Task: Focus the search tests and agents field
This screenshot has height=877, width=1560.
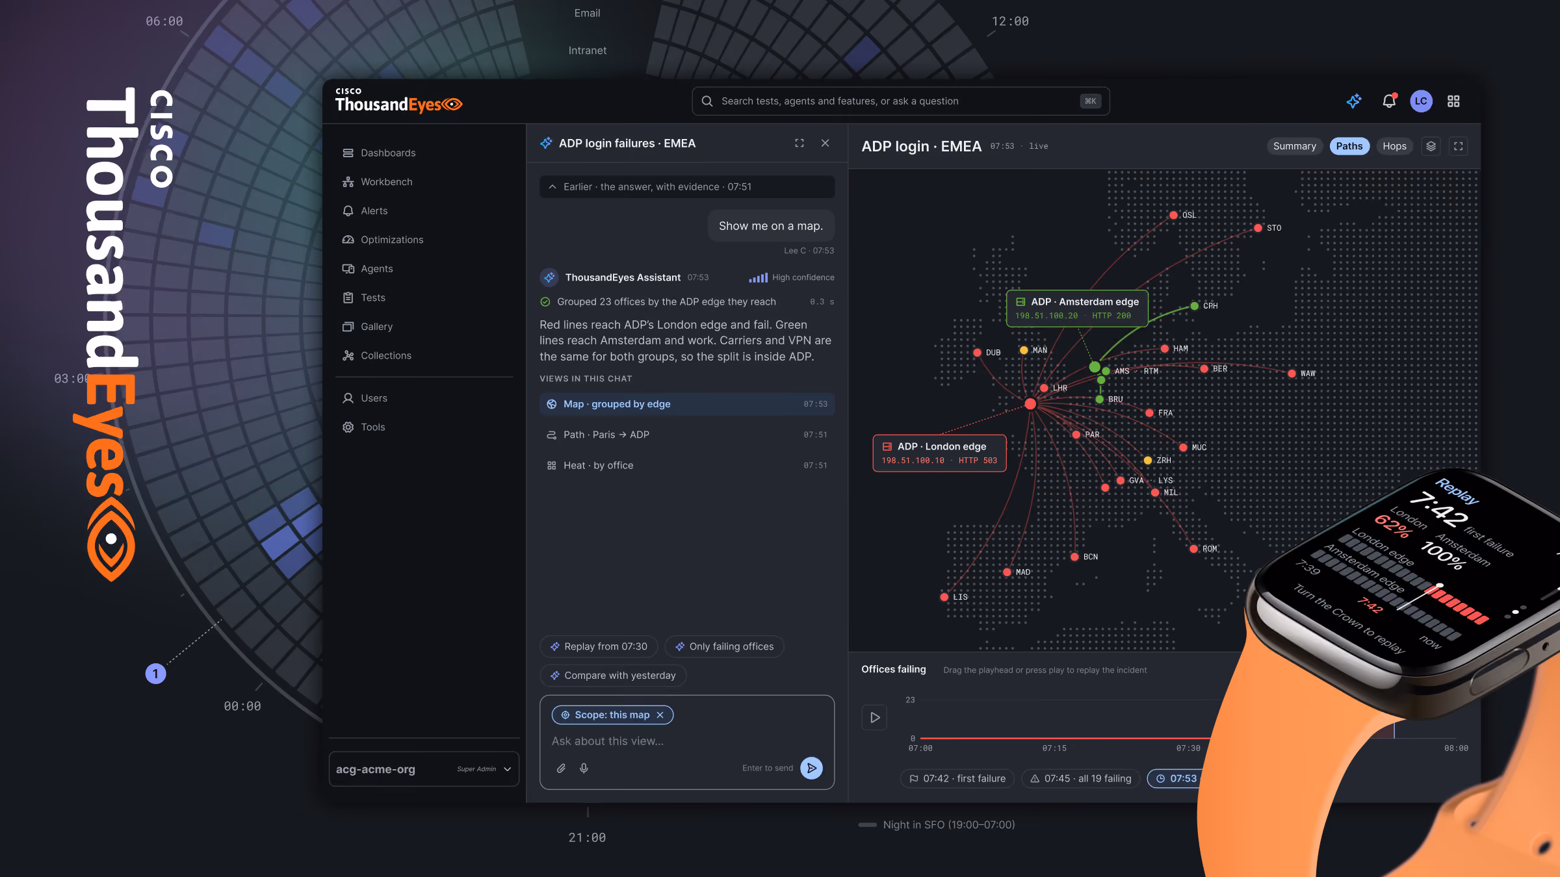Action: tap(900, 101)
